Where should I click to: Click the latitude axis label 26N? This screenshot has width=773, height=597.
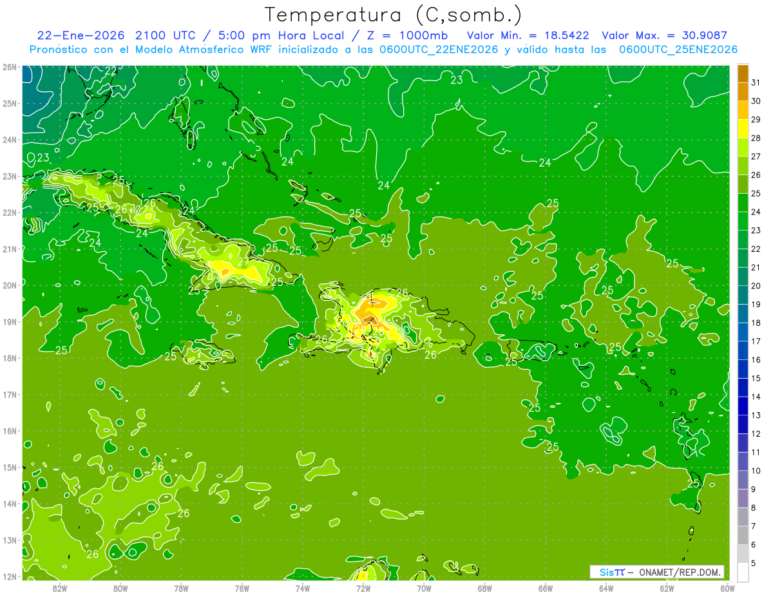click(10, 66)
